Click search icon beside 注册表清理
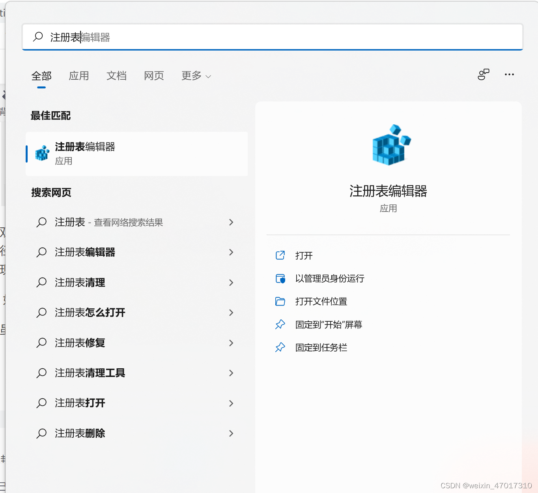538x493 pixels. tap(41, 283)
